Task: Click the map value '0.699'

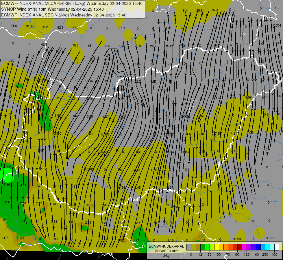Action: 237,239
